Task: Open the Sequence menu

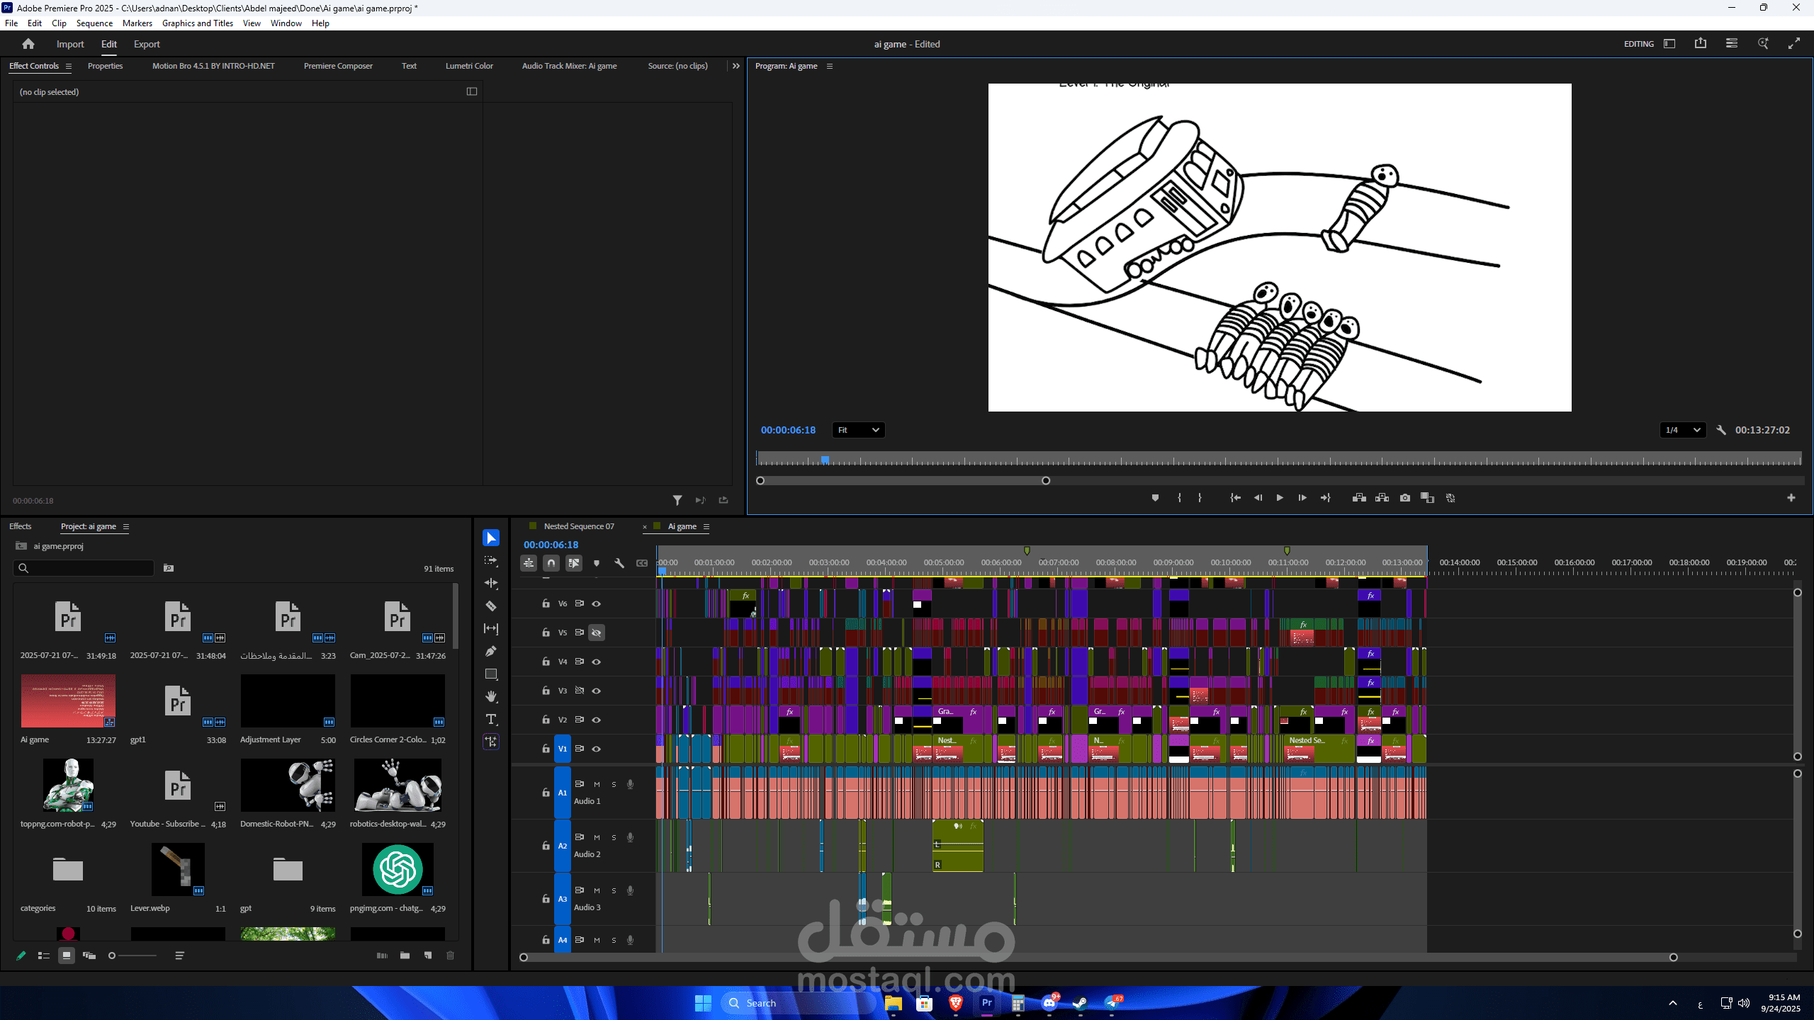Action: pos(94,23)
